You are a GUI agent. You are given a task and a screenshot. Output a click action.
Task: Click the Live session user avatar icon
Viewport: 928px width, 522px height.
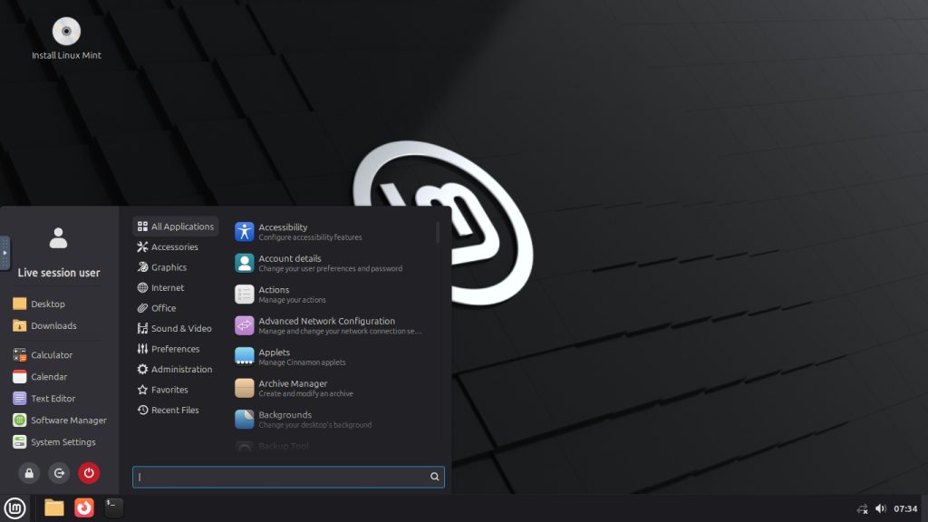58,238
